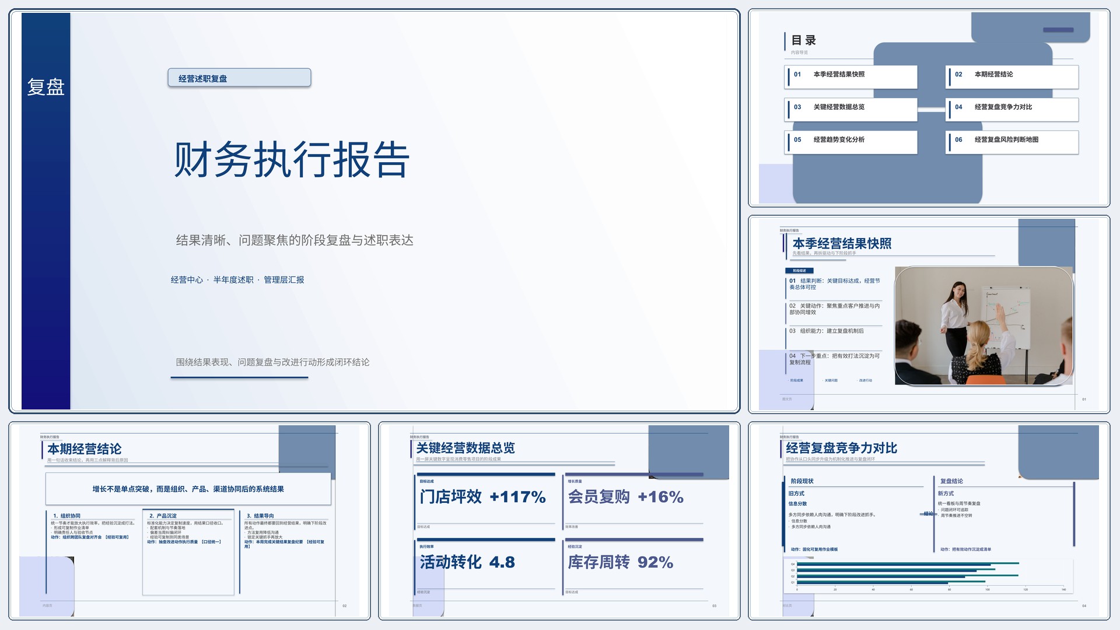Open the 经营复盘竞争力对比 slide thumbnail
Image resolution: width=1120 pixels, height=630 pixels.
pos(929,520)
